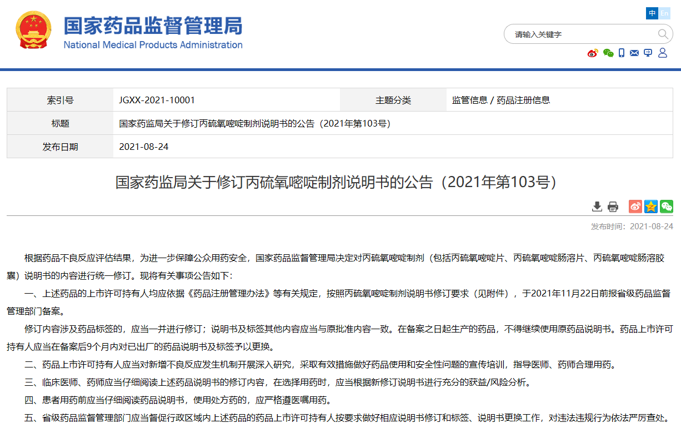Switch language to English (En)
The height and width of the screenshot is (428, 681).
click(665, 13)
